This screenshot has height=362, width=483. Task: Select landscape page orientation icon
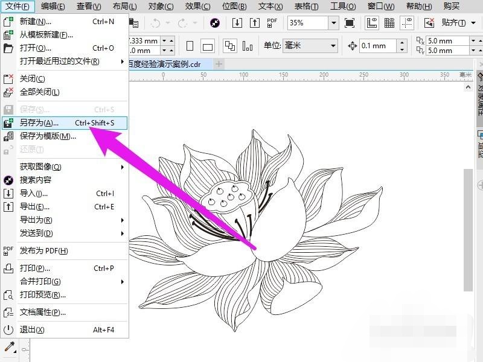pyautogui.click(x=208, y=47)
